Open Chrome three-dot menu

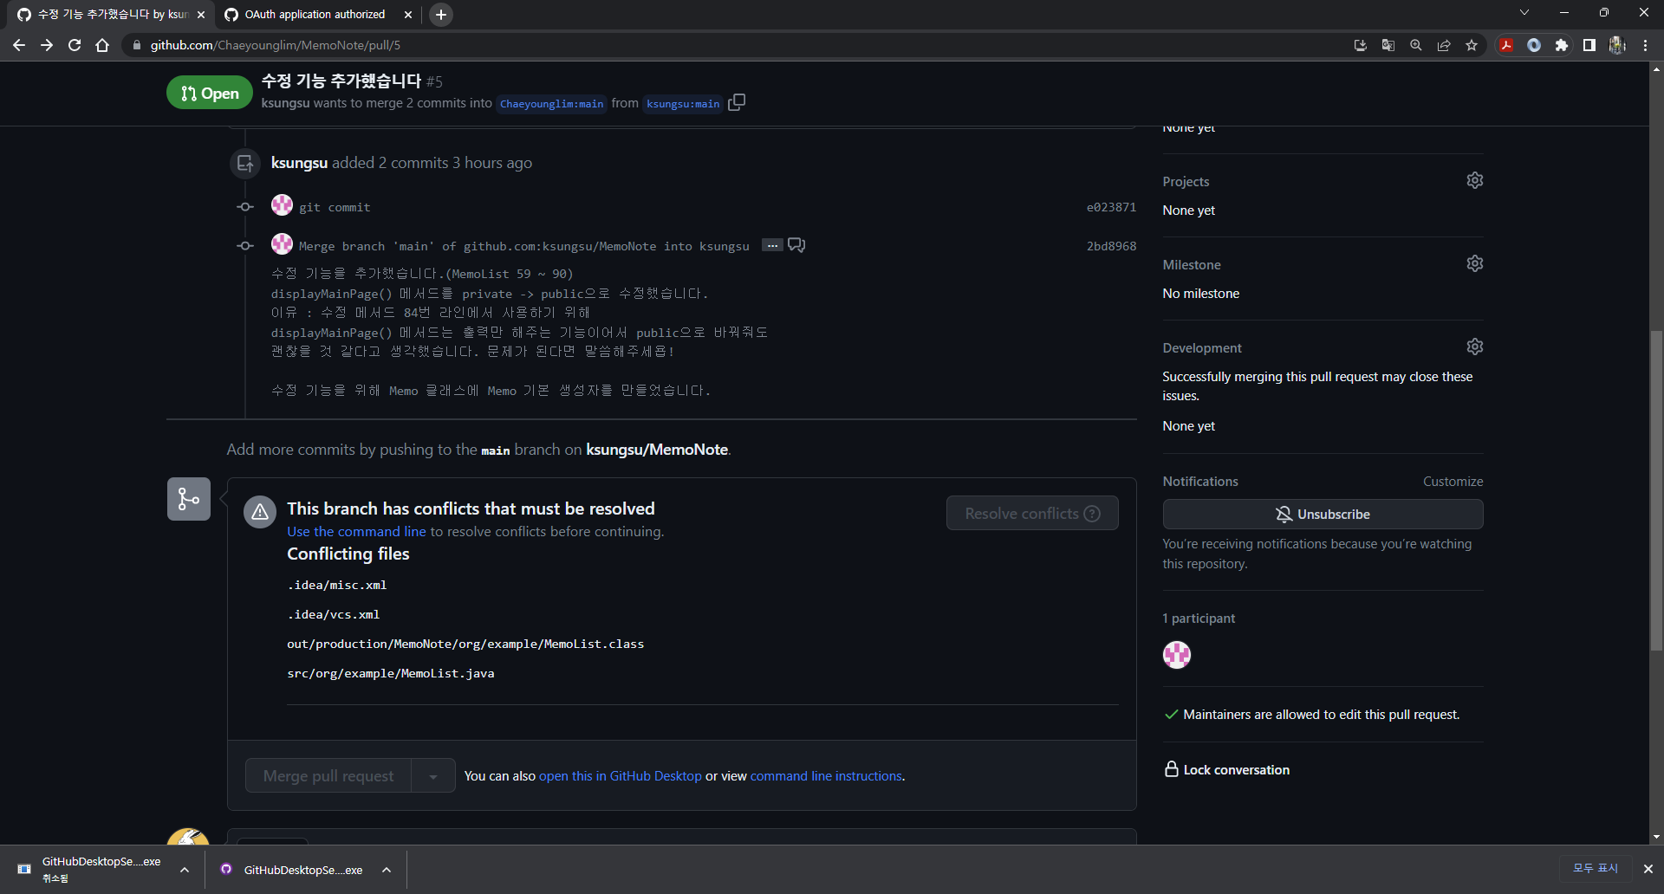click(x=1645, y=45)
